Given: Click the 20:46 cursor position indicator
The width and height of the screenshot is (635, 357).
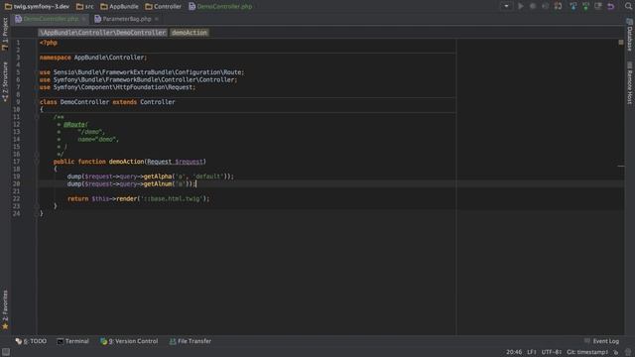Looking at the screenshot, I should (514, 352).
